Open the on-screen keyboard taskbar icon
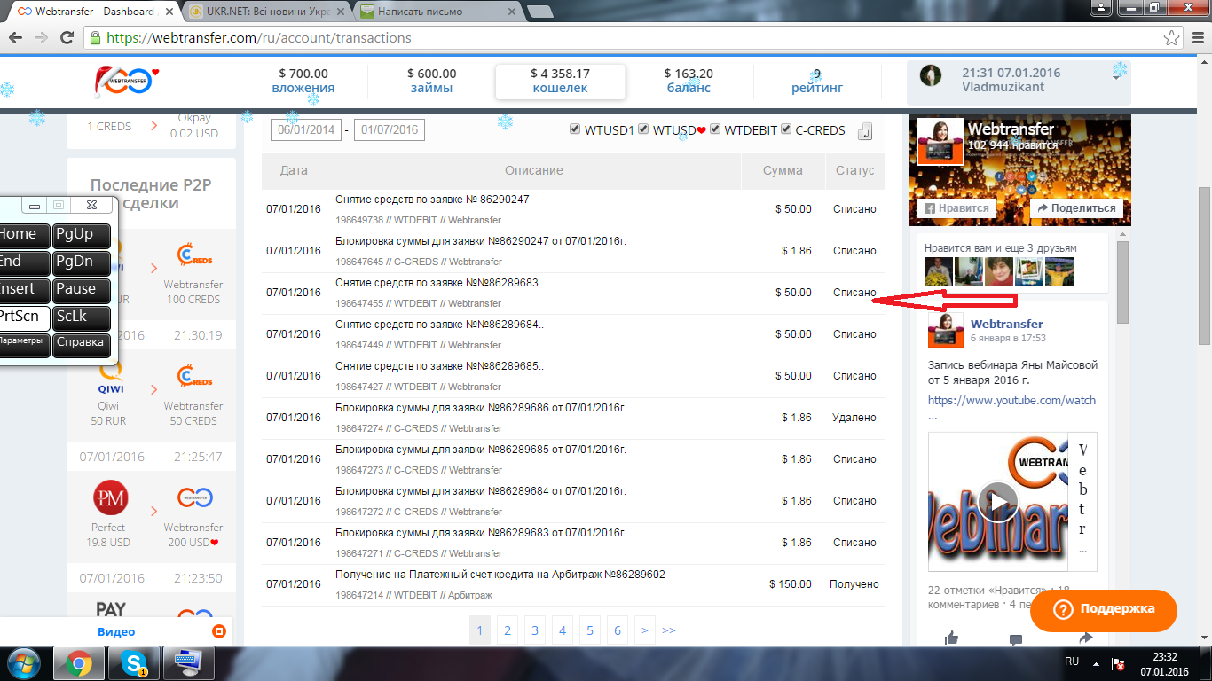 (x=188, y=663)
